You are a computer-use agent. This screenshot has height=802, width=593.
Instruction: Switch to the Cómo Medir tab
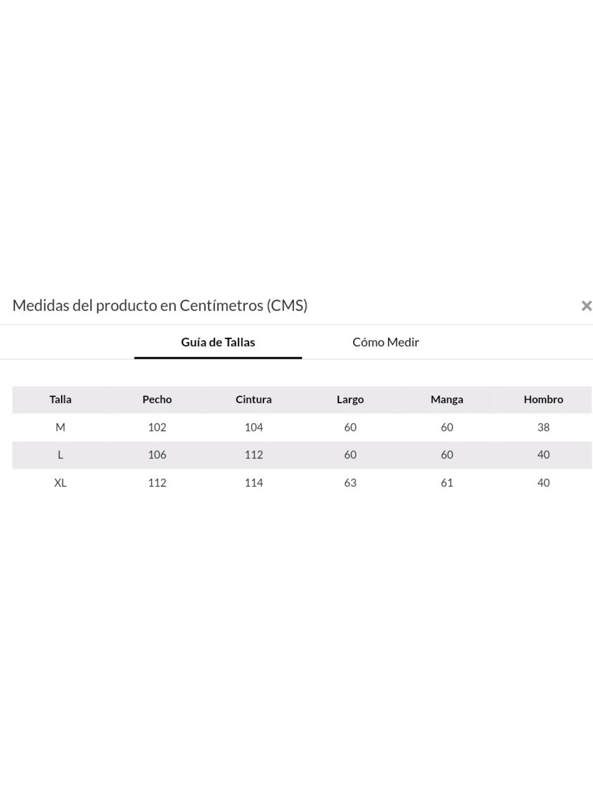[385, 342]
